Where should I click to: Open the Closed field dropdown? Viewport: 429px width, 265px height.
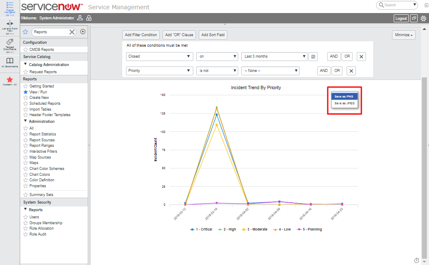pyautogui.click(x=160, y=56)
